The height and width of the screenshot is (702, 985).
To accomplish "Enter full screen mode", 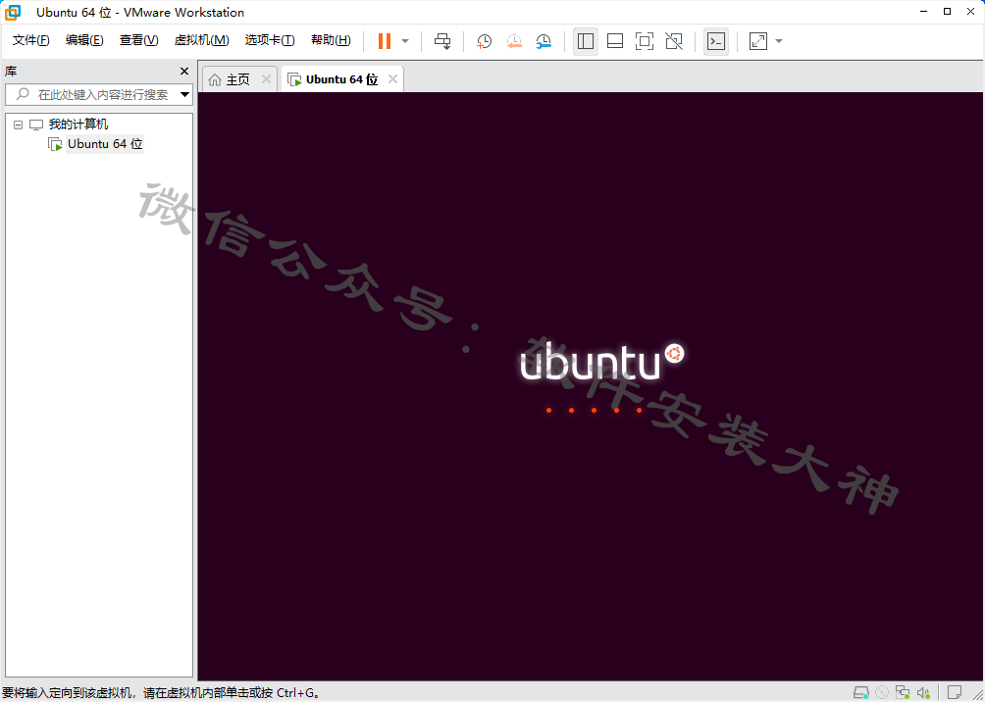I will click(645, 41).
